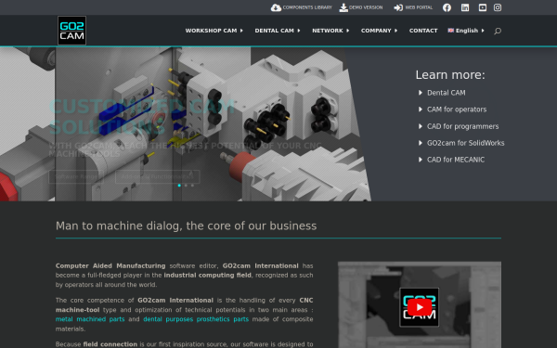Screen dimensions: 557x348
Task: Click dental purposes prosthetics parts link
Action: point(196,319)
